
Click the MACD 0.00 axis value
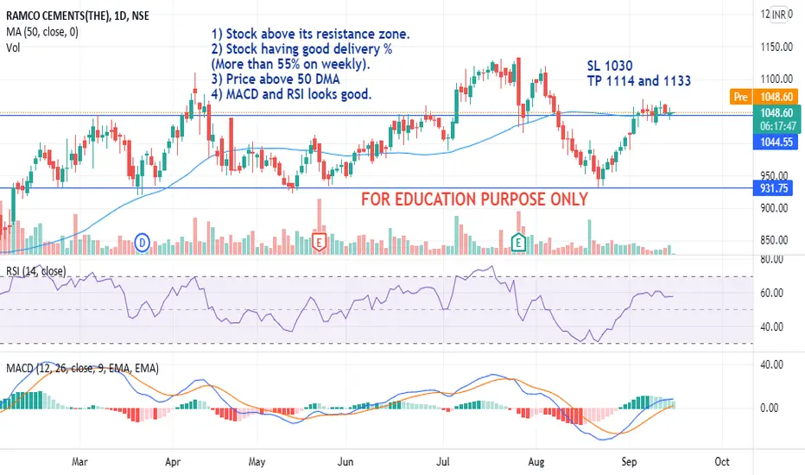coord(771,408)
